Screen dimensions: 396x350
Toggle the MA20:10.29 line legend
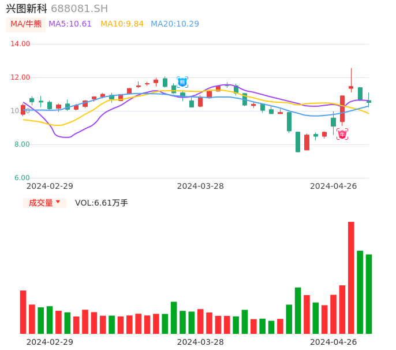point(175,24)
